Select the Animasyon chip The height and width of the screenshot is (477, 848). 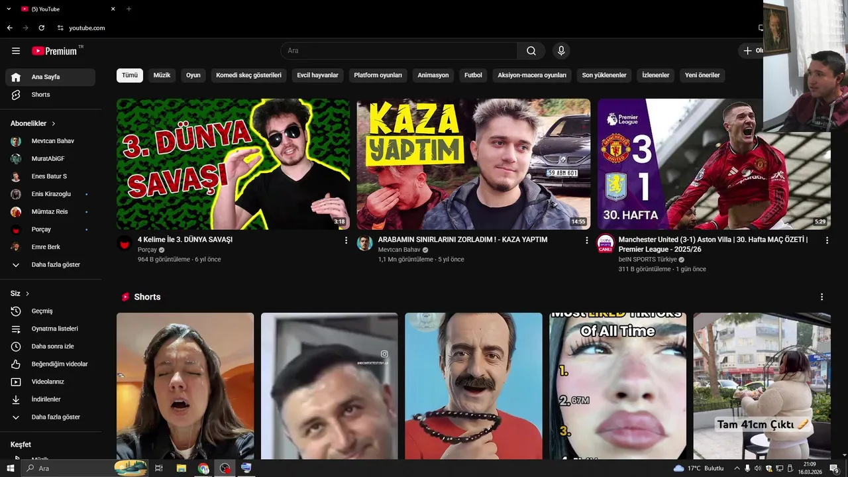[x=433, y=76]
